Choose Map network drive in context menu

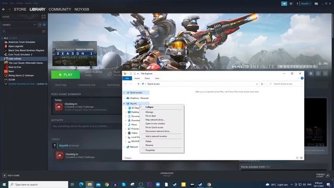tap(162, 120)
